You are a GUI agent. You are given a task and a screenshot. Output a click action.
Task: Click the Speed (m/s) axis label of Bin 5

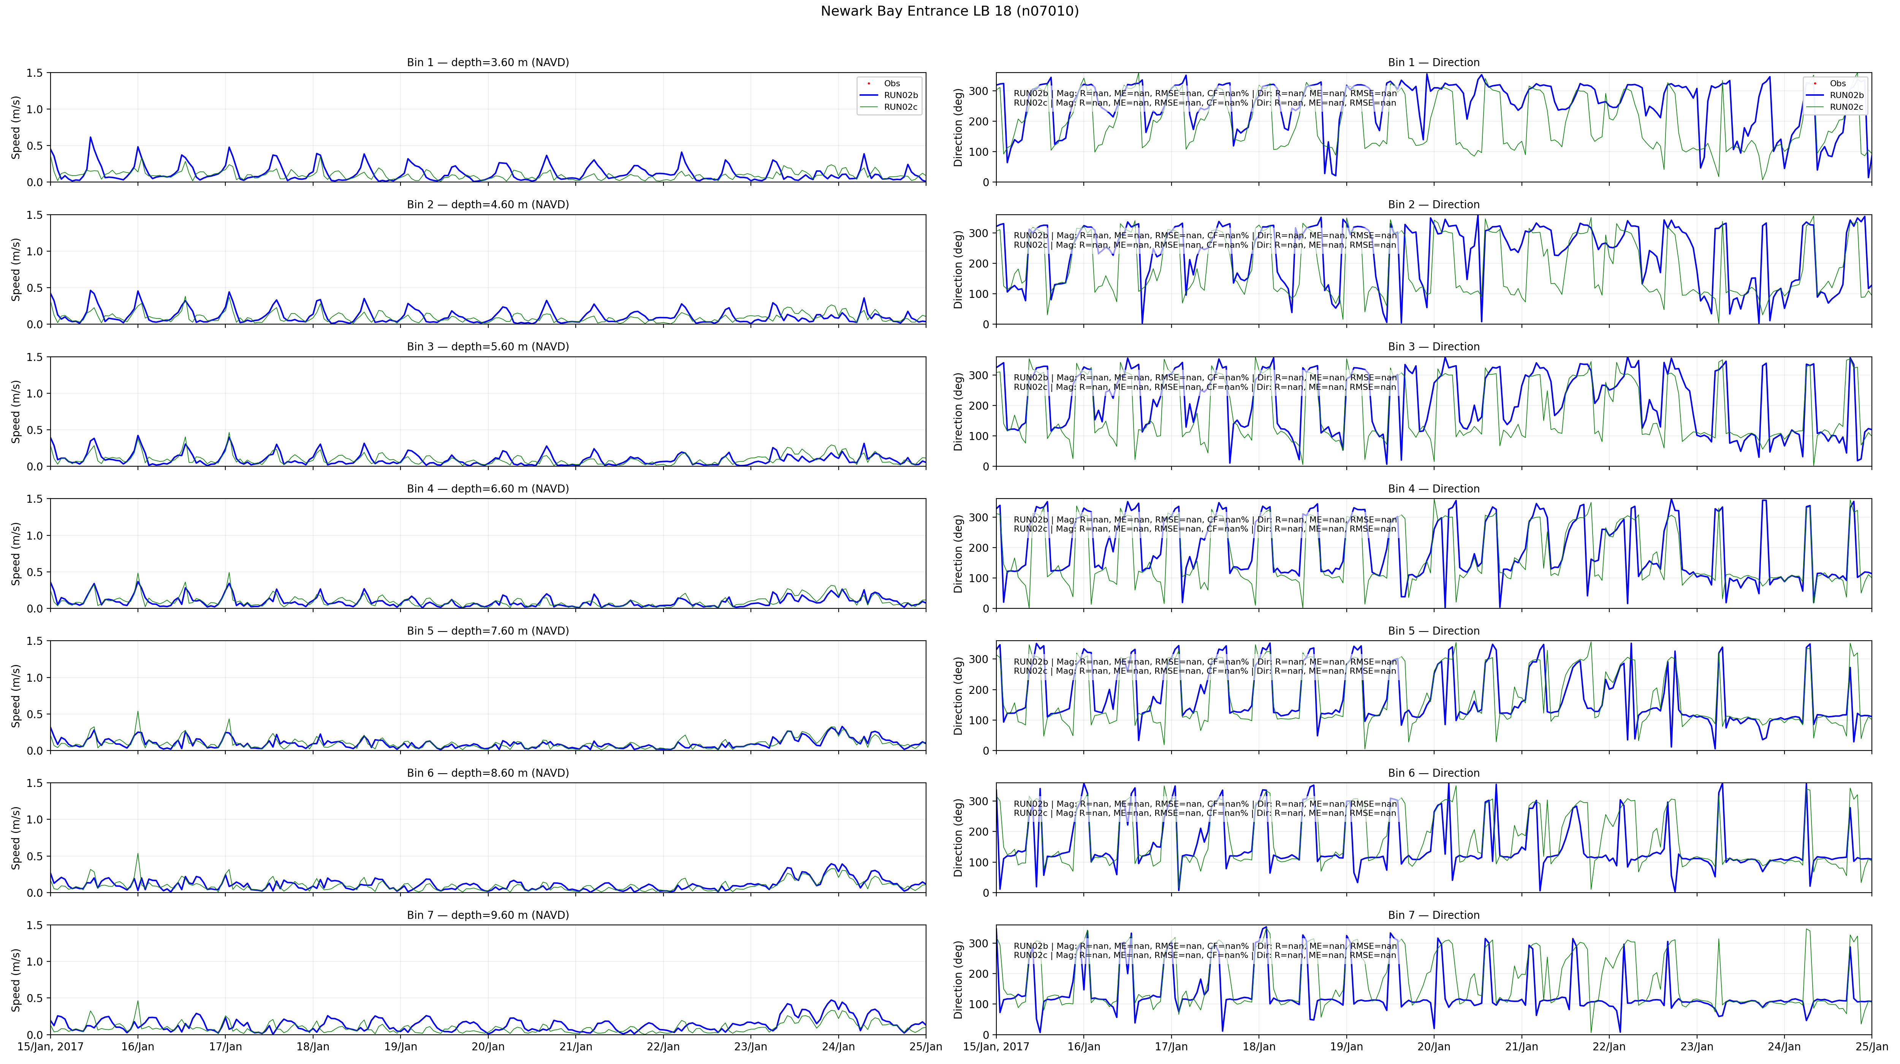tap(16, 695)
